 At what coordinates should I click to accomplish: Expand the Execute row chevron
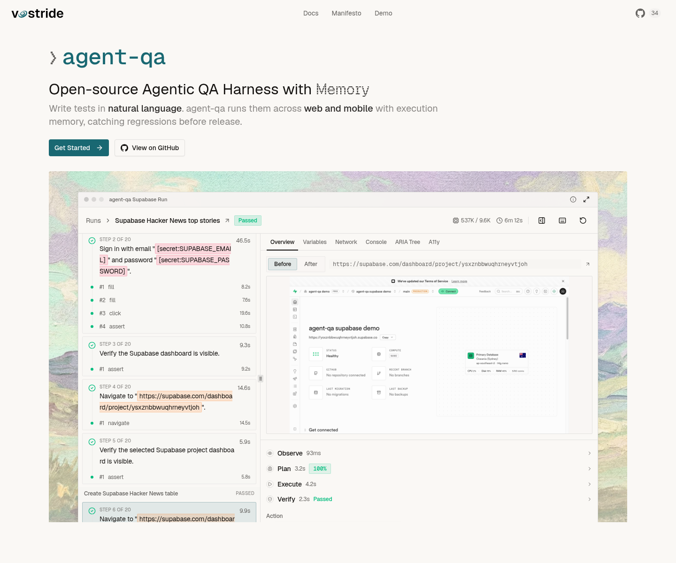590,484
